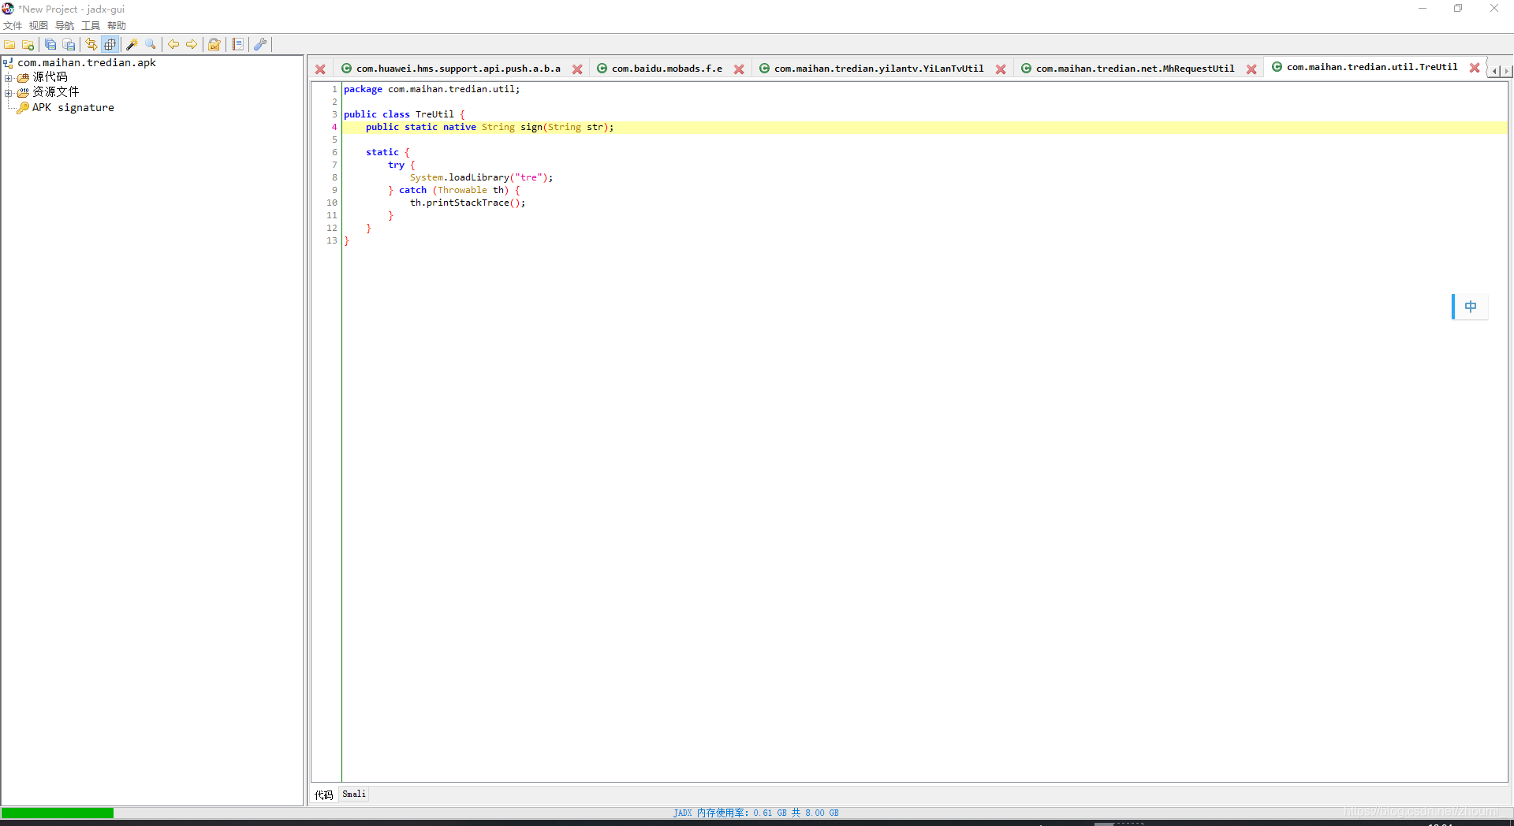Select the com.maihan.tredian.util.TreUtil tab

point(1372,67)
